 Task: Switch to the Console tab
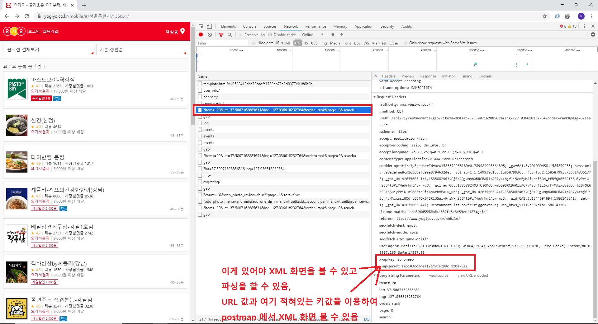(250, 26)
